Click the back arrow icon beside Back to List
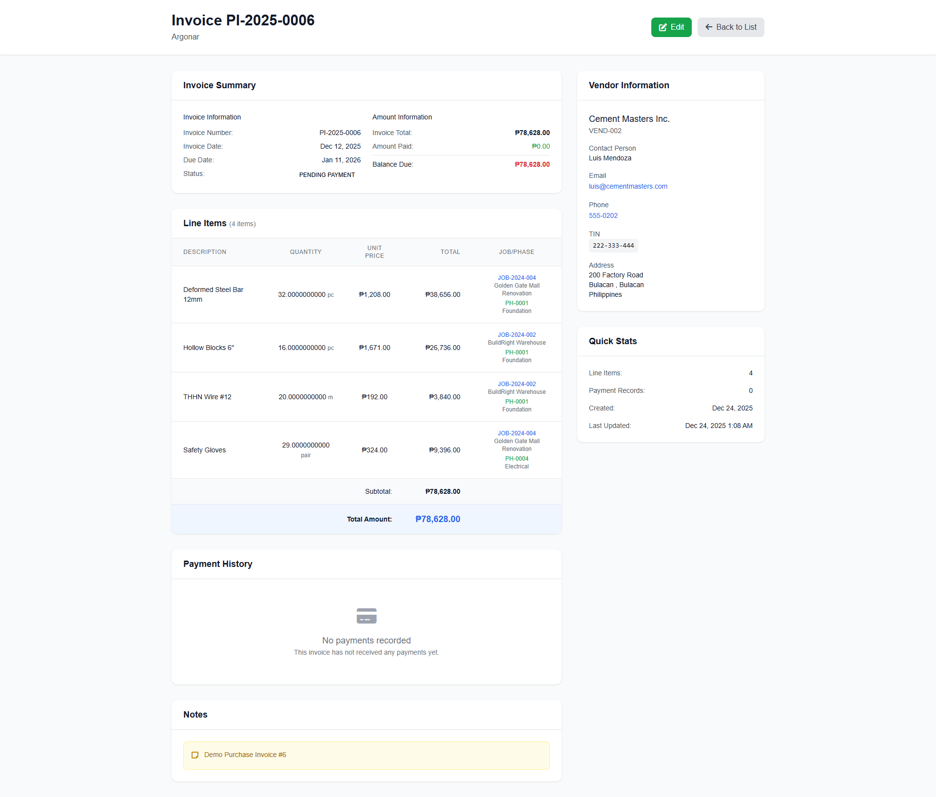This screenshot has height=797, width=936. click(709, 27)
